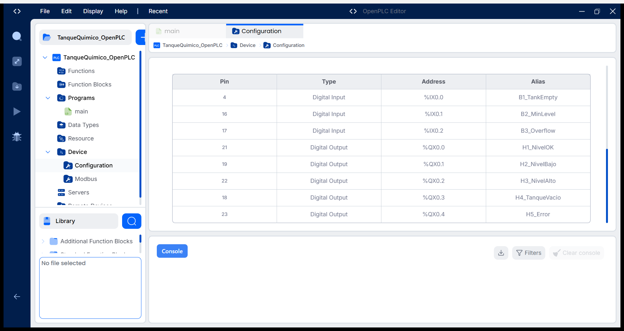Click the Library search button
624x331 pixels.
coord(132,221)
